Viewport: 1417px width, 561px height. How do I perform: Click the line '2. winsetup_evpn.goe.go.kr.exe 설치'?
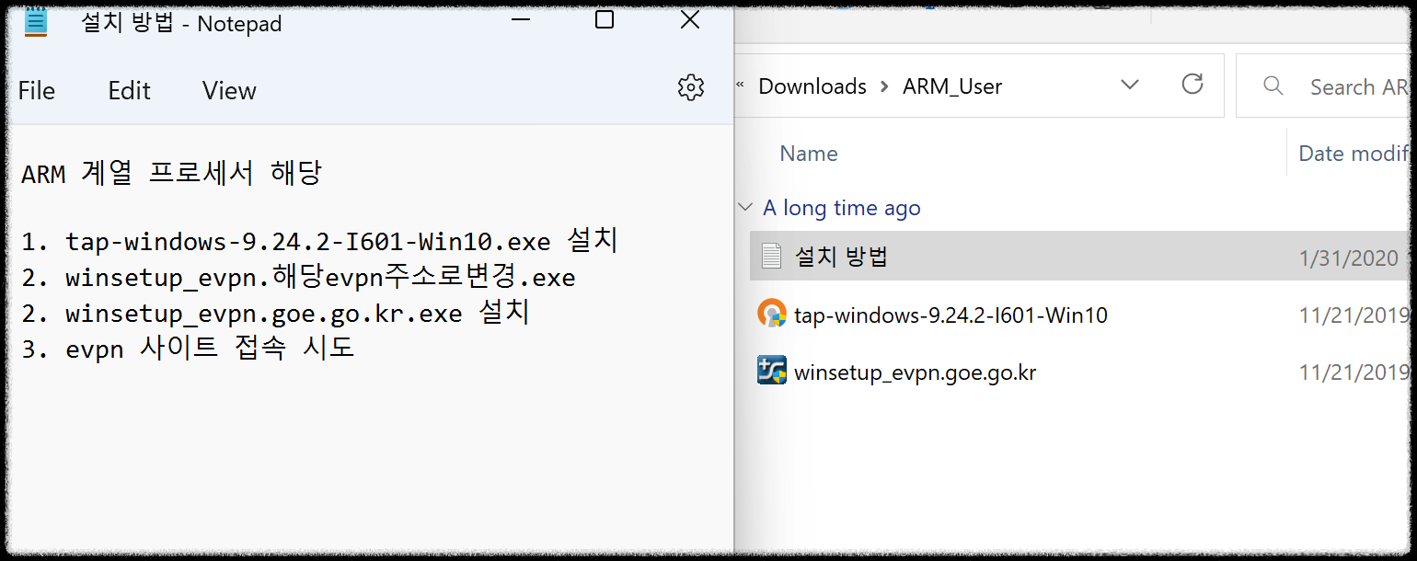[x=275, y=314]
